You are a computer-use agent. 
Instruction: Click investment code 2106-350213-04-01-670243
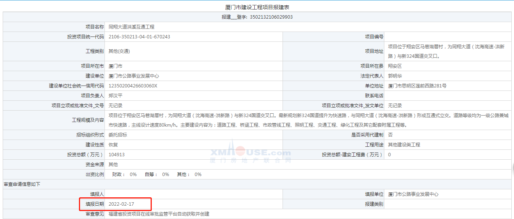pos(139,37)
